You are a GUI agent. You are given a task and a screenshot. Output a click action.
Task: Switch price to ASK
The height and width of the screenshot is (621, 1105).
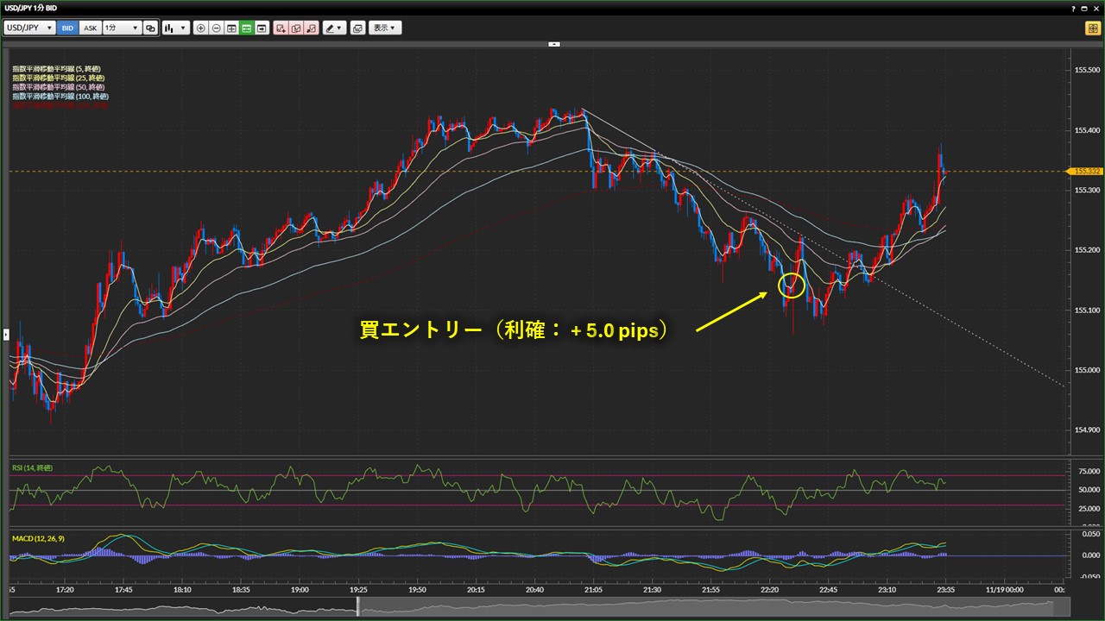90,28
